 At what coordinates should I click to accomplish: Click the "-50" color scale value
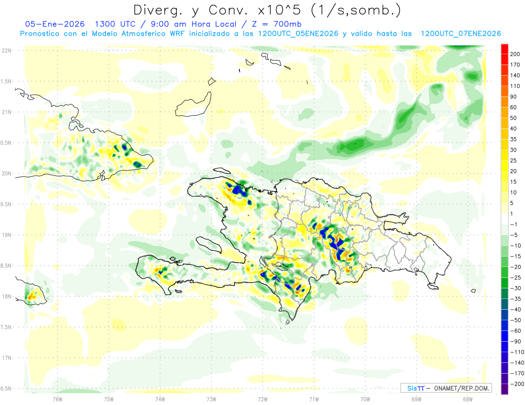click(x=515, y=320)
